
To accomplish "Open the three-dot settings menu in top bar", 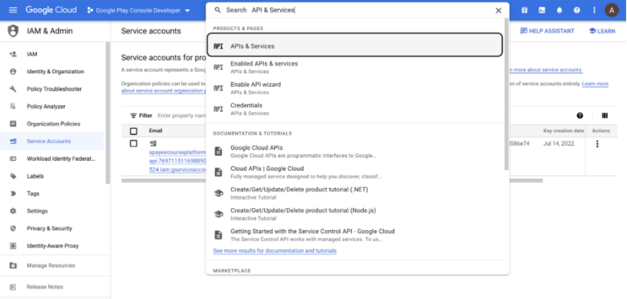I will coord(594,10).
